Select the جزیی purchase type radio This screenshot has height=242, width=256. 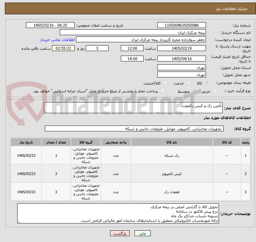click(x=215, y=90)
